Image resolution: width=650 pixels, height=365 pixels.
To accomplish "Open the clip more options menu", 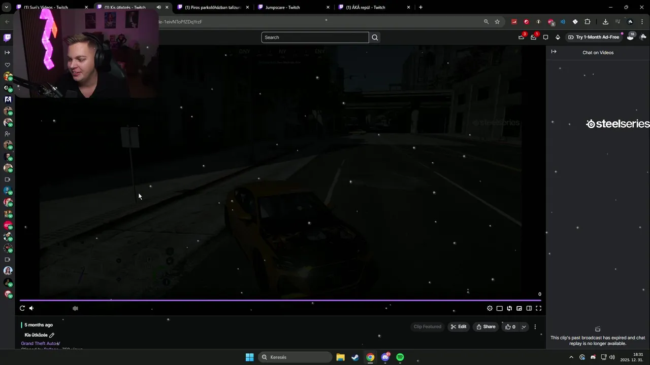I will click(x=535, y=327).
